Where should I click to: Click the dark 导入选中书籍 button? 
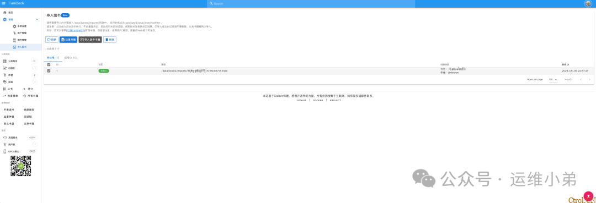90,40
